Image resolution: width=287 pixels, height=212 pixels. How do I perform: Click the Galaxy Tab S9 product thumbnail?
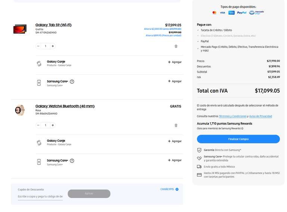click(x=20, y=29)
